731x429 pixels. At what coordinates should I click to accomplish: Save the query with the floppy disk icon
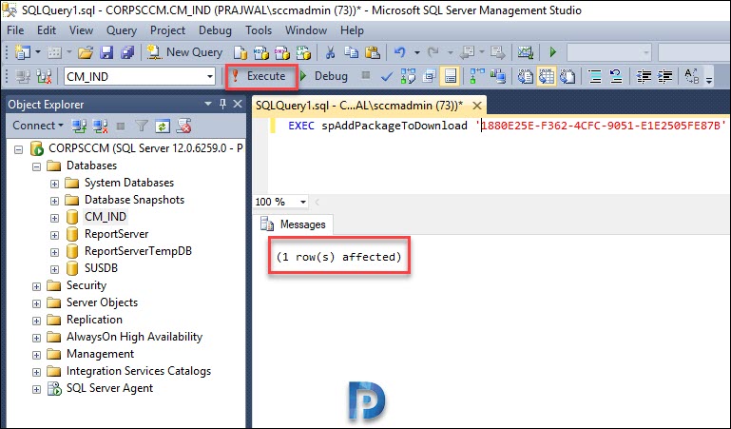(106, 52)
